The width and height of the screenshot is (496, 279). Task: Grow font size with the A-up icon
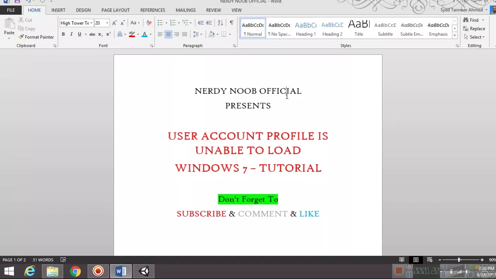114,23
